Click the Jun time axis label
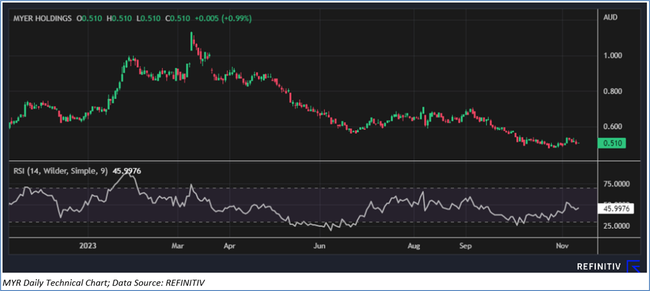This screenshot has width=650, height=291. [x=319, y=246]
